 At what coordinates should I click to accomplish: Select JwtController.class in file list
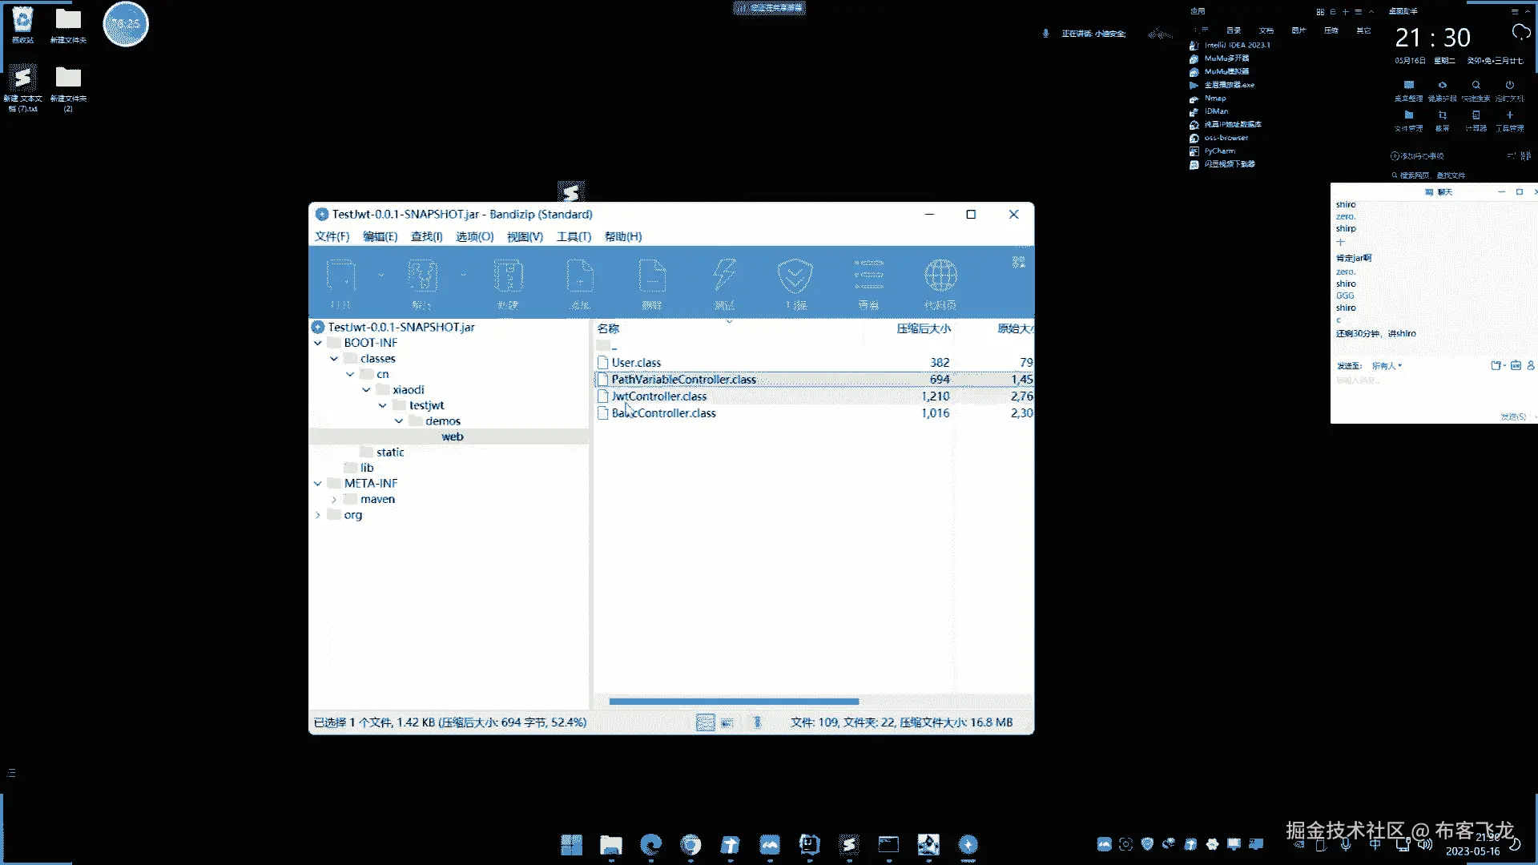[658, 396]
